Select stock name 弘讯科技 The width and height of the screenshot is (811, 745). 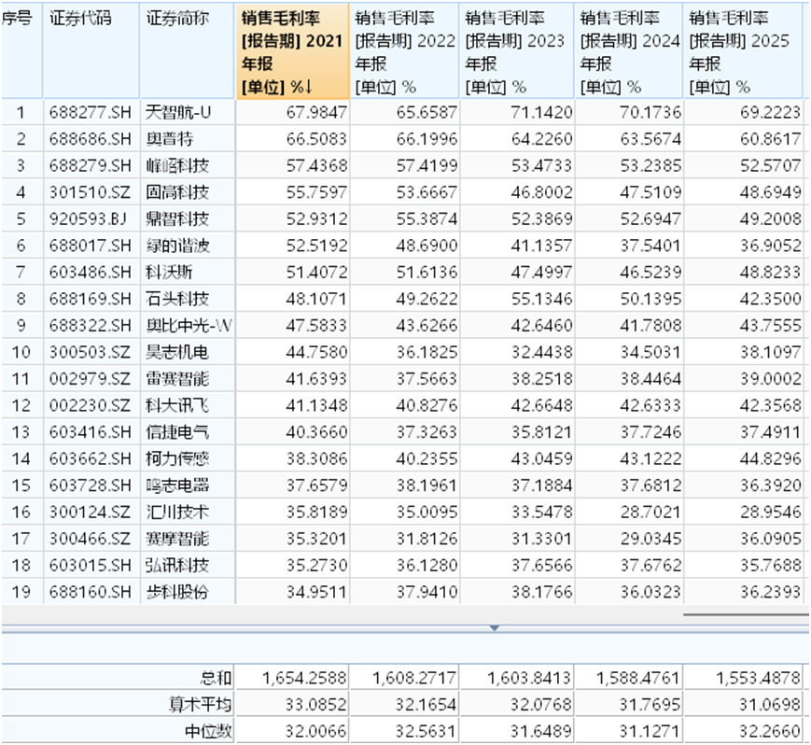pos(177,566)
